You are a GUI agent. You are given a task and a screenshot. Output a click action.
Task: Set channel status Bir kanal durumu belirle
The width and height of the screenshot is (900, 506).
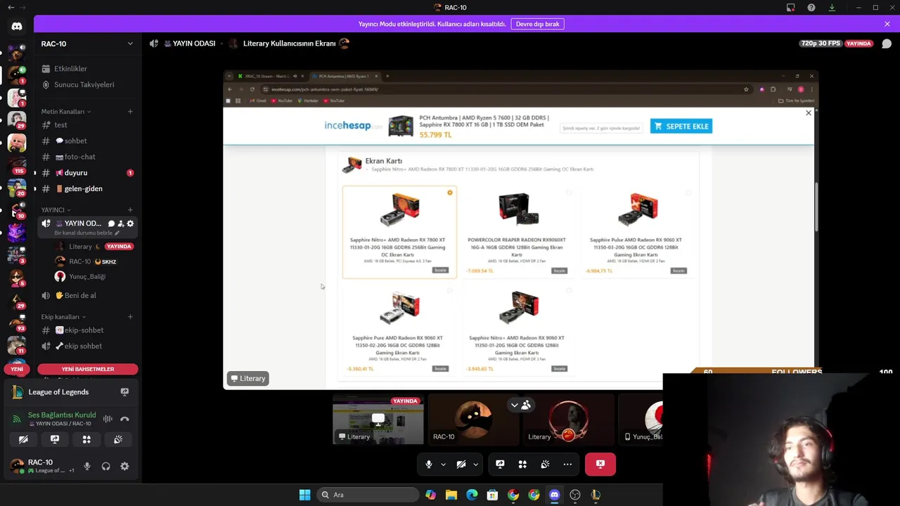click(x=87, y=233)
